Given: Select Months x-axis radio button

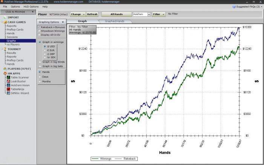Looking at the screenshot, I should (40, 82).
